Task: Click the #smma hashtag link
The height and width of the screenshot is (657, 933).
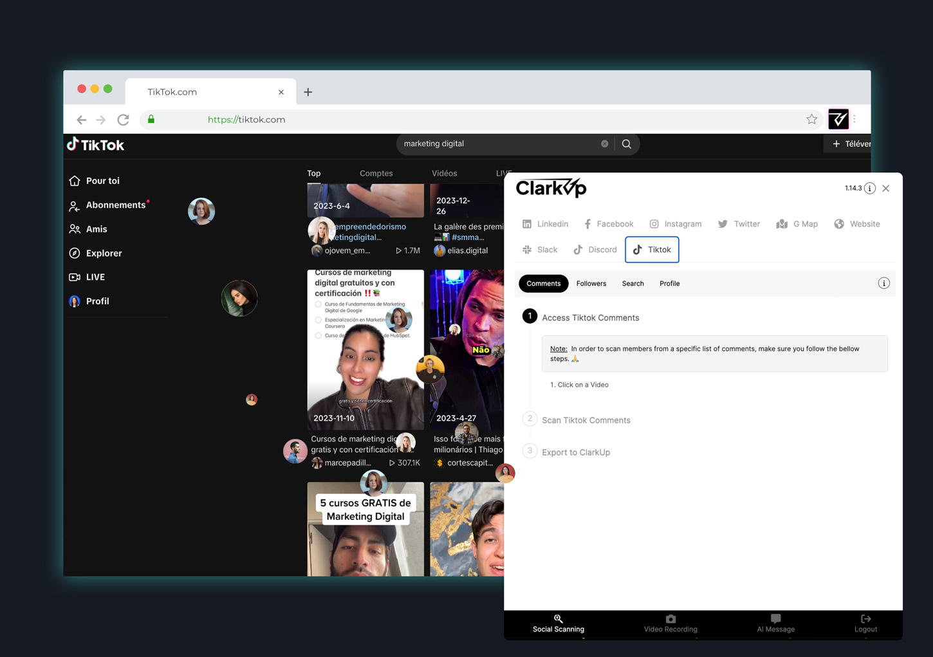Action: [x=468, y=237]
